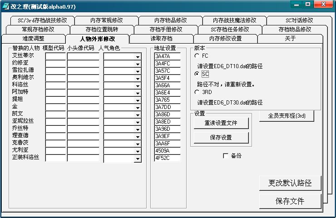336x218 pixels.
Task: Open 人气角色 dropdown for 乔丝特
Action: coord(138,130)
